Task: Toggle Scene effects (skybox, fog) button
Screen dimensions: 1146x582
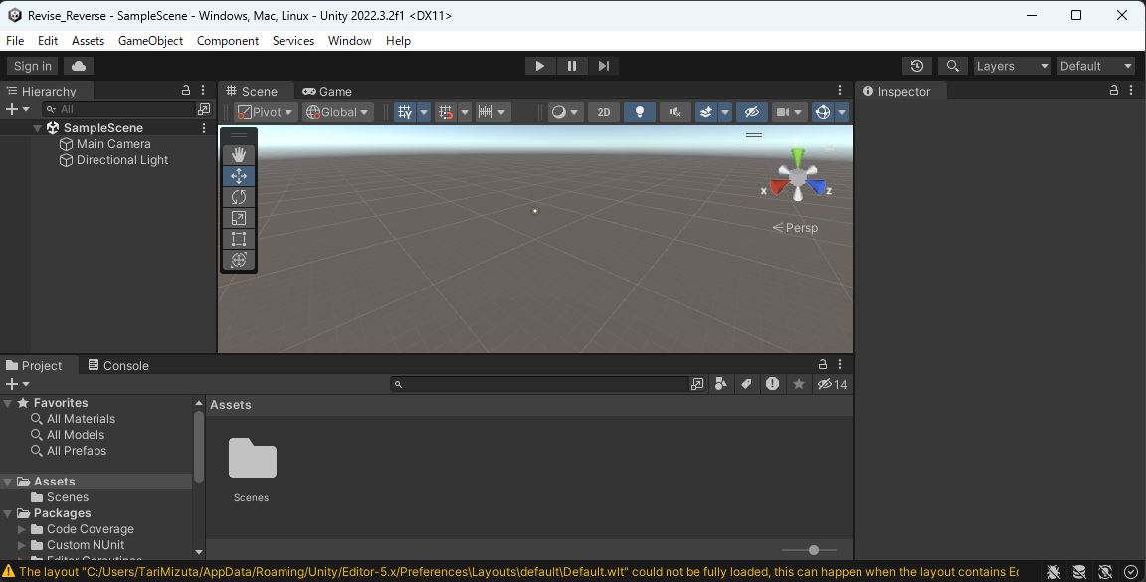Action: click(706, 112)
